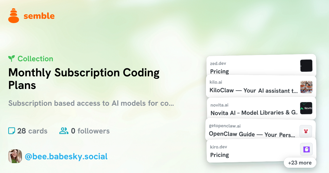
Task: Click the cards note icon
Action: pos(12,131)
